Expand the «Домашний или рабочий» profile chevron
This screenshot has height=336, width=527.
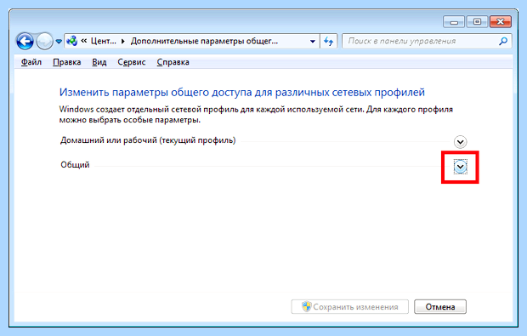[460, 142]
